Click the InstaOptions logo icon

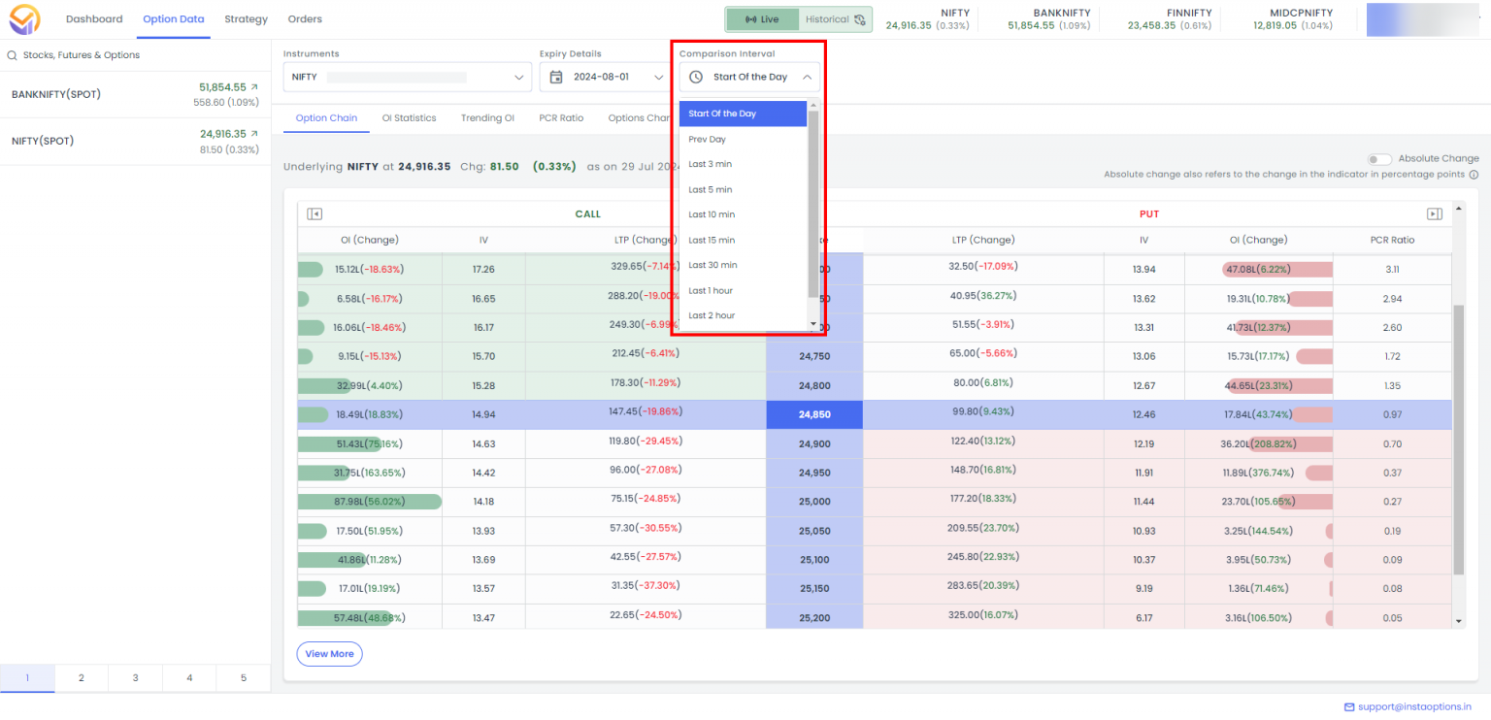pos(26,18)
